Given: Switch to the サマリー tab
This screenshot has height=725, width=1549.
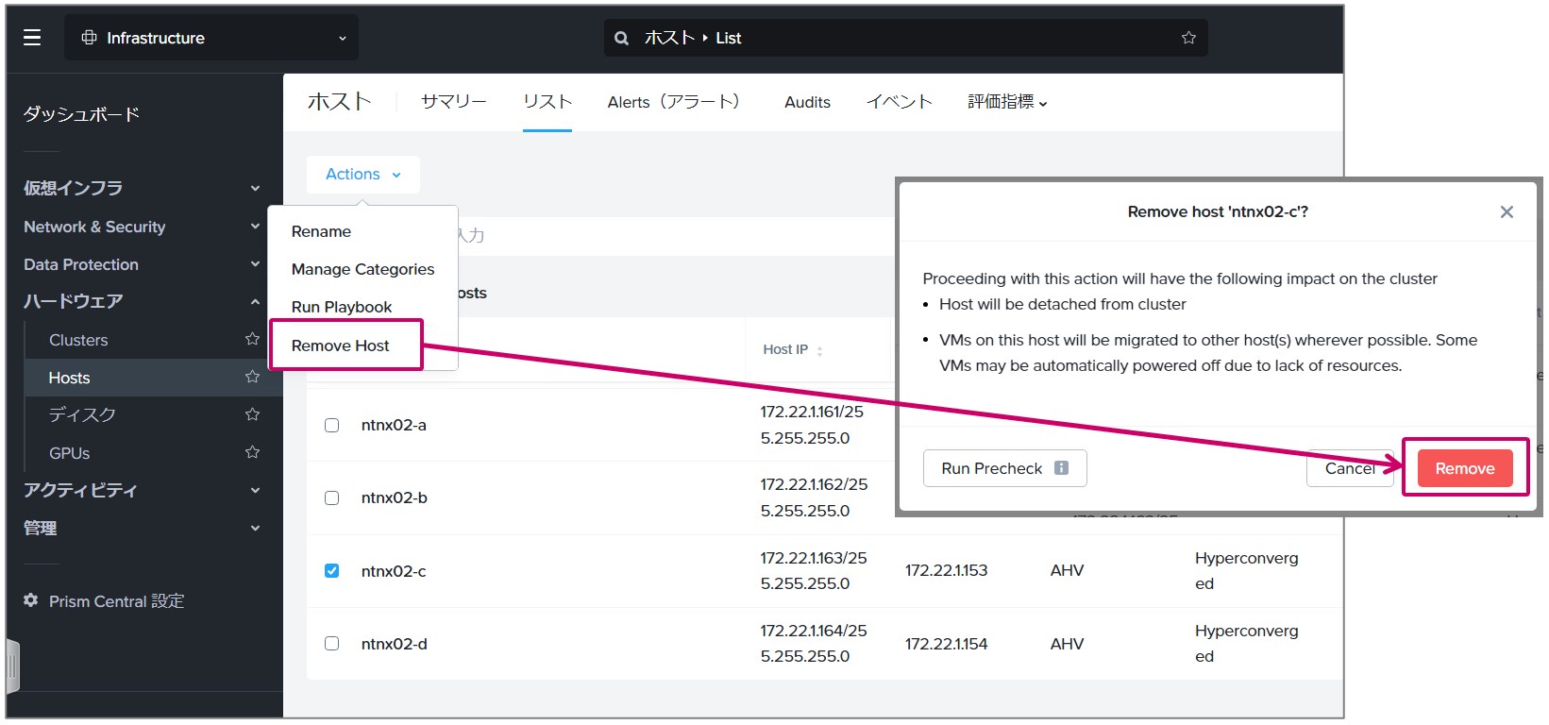Looking at the screenshot, I should 454,102.
